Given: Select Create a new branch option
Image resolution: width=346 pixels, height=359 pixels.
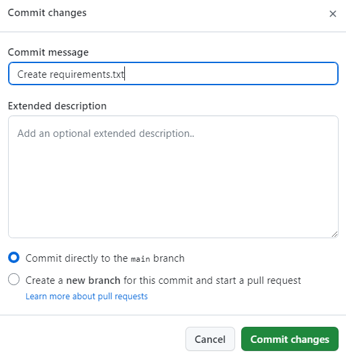Looking at the screenshot, I should 13,279.
